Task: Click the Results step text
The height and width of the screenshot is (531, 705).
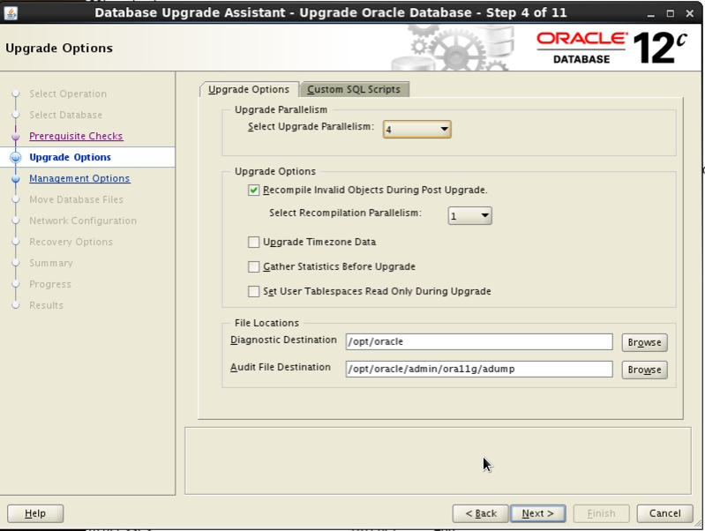Action: coord(46,305)
